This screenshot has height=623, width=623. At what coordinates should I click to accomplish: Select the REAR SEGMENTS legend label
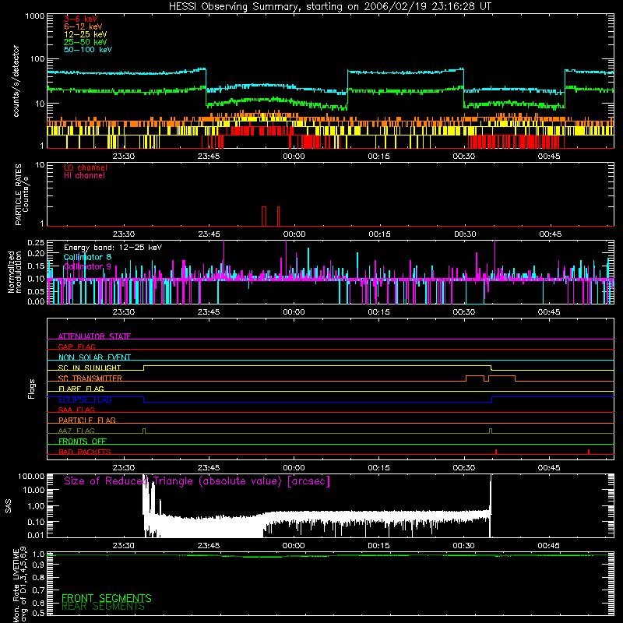tap(103, 607)
